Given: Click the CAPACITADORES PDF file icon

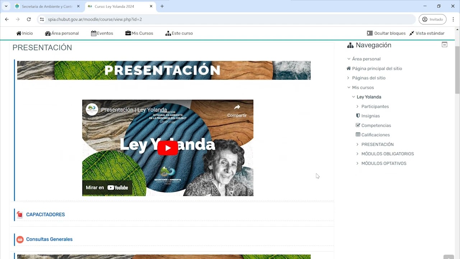Looking at the screenshot, I should coord(20,215).
